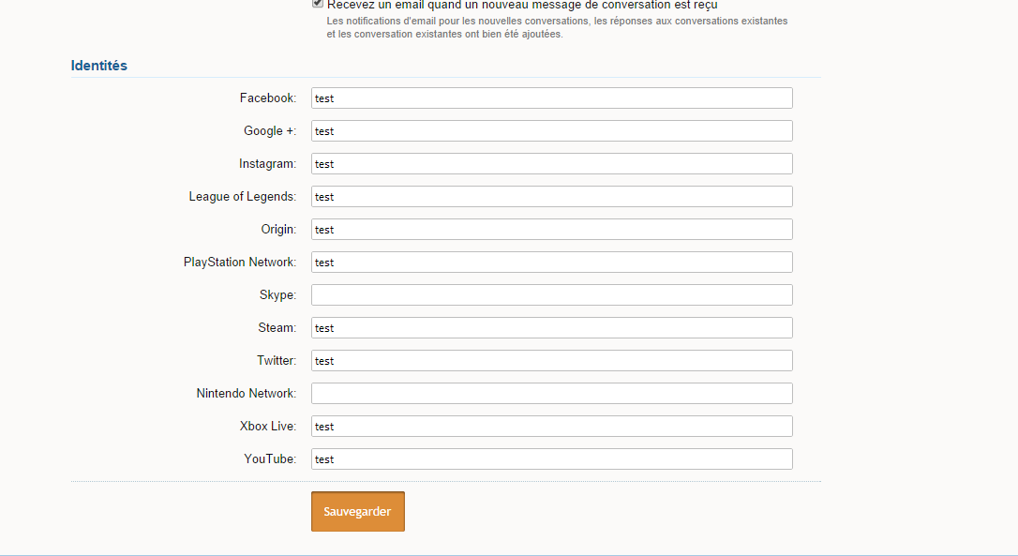
Task: Click the Identités section heading
Action: (x=98, y=66)
